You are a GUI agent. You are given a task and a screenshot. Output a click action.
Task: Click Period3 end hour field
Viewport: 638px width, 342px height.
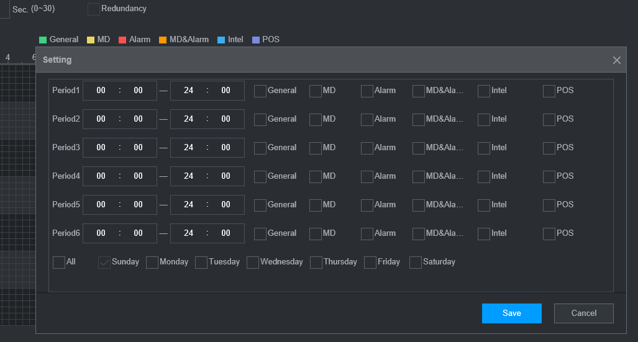click(188, 148)
